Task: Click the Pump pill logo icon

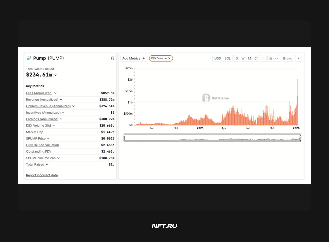Action: pos(29,58)
